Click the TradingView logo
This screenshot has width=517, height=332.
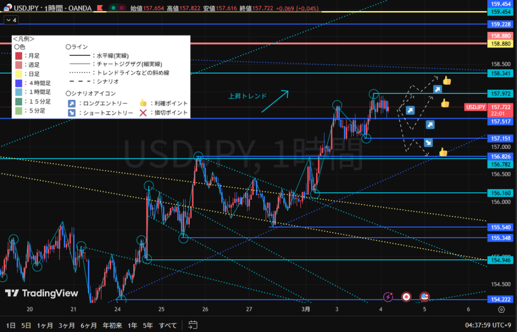pyautogui.click(x=41, y=293)
